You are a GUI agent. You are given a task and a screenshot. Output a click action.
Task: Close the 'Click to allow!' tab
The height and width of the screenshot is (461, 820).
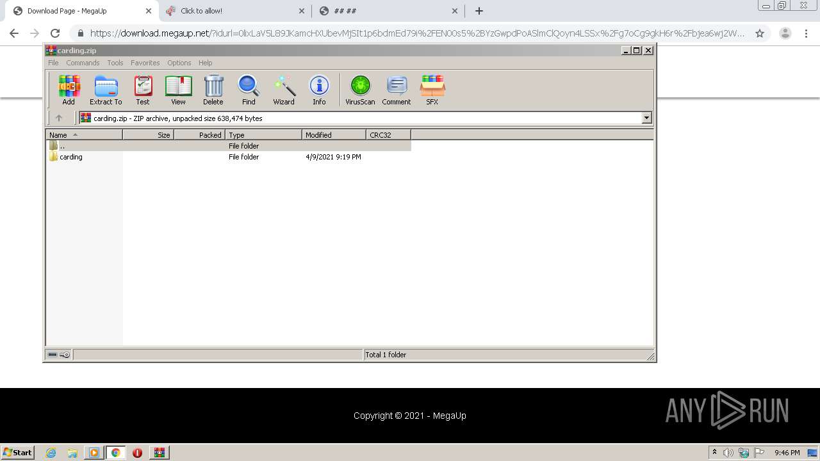point(302,11)
